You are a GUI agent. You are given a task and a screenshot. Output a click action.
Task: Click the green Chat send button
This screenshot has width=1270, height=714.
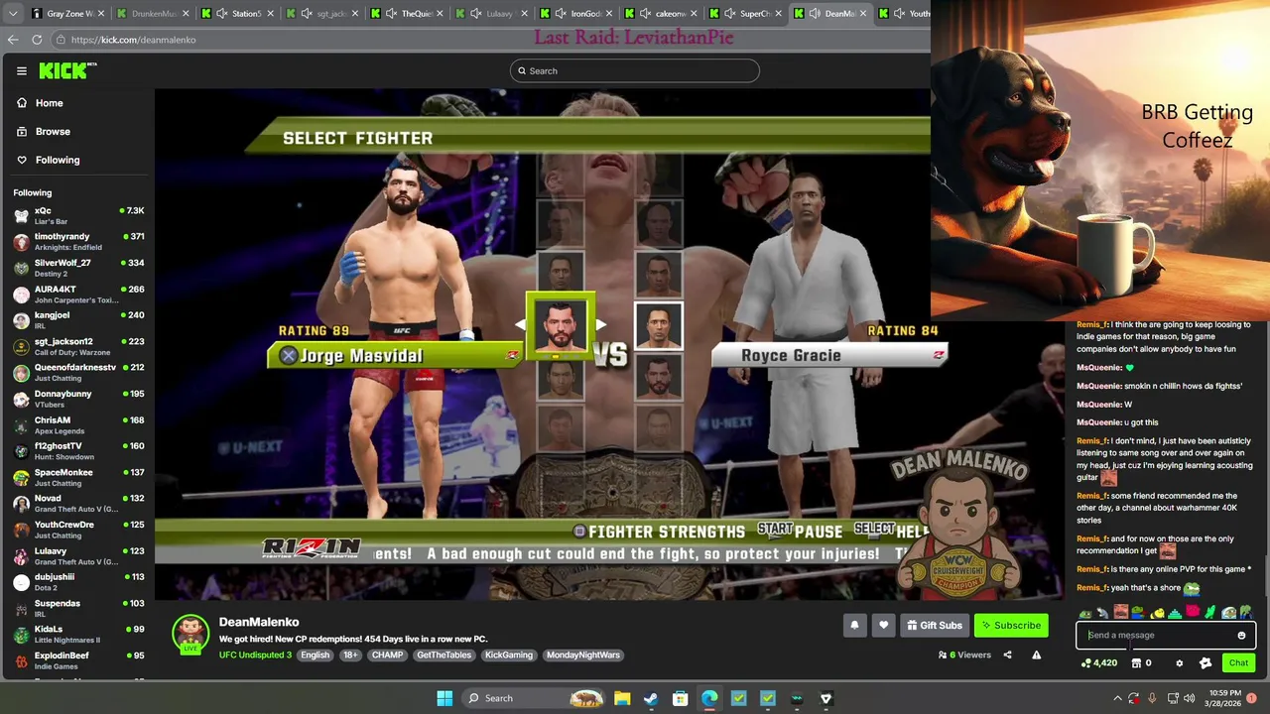[x=1238, y=662]
